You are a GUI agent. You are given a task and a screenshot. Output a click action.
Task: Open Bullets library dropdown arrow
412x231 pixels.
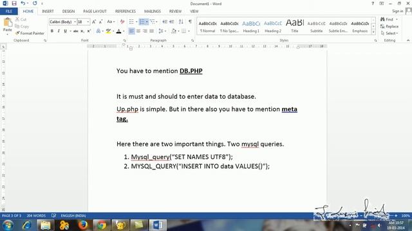136,22
